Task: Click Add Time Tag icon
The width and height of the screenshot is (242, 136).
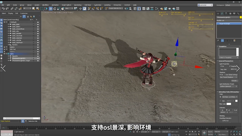Action: [x=169, y=135]
